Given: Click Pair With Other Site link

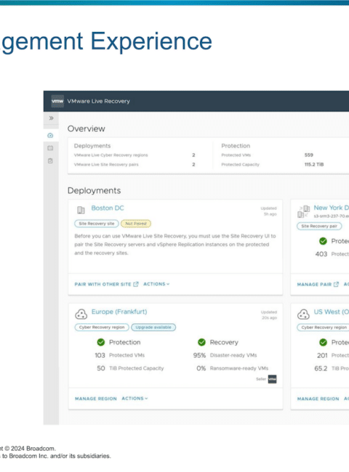Looking at the screenshot, I should [x=103, y=284].
